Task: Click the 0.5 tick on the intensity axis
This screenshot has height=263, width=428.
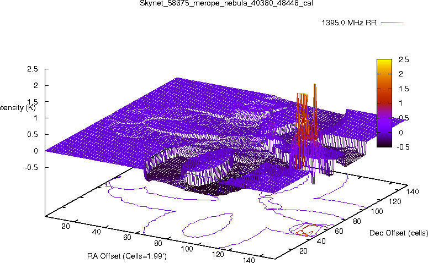Action: tap(33, 134)
